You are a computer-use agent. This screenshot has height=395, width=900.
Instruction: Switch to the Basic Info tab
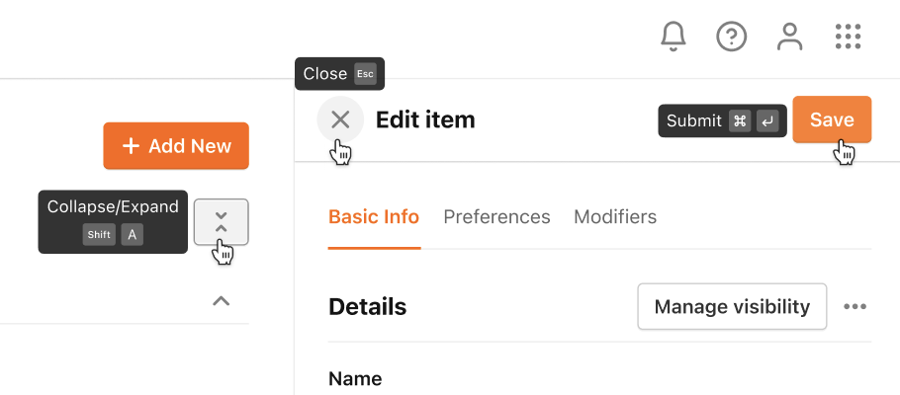374,217
